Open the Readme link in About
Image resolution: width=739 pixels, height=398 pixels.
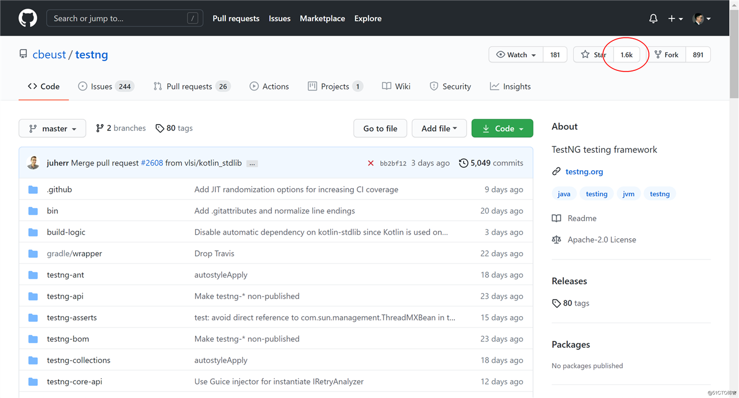574,218
